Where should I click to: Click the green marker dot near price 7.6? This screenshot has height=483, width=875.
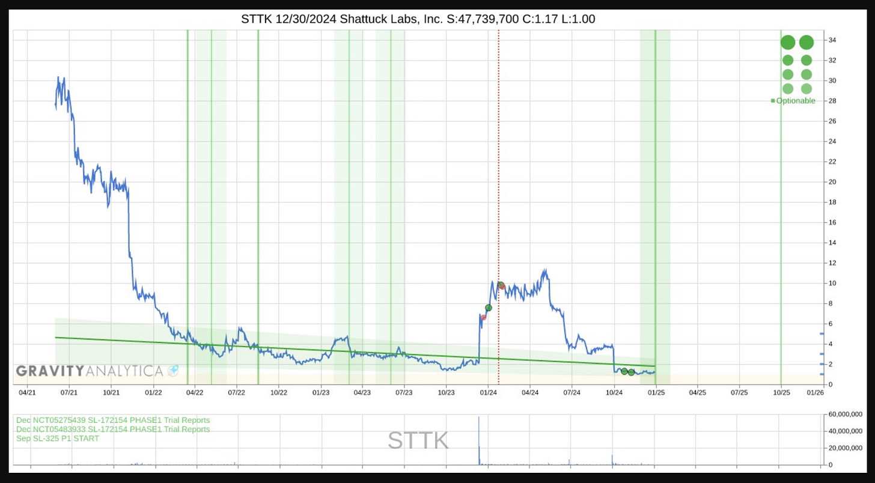coord(489,308)
